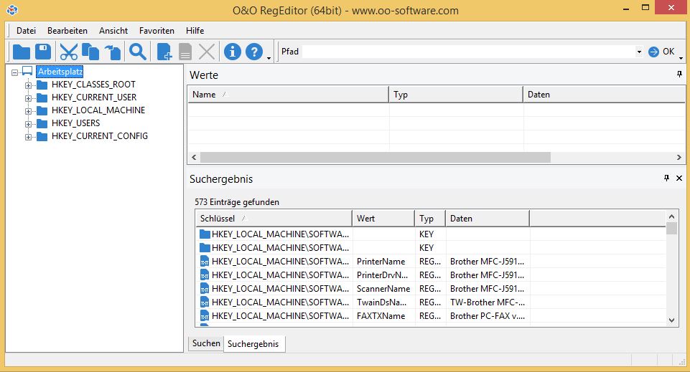Viewport: 690px width, 372px height.
Task: Click the grayed delete X icon
Action: click(207, 52)
